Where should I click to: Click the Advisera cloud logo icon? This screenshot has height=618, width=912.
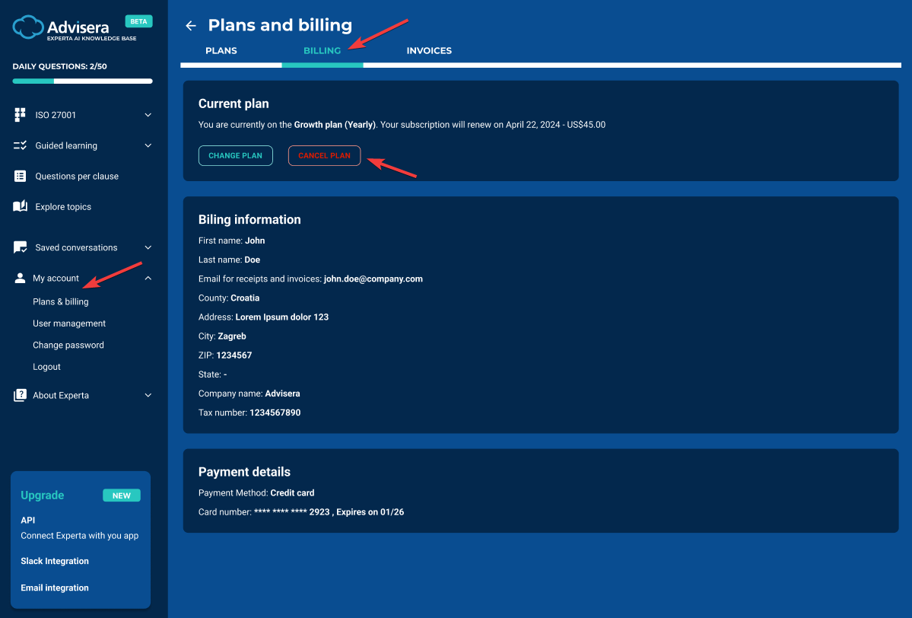point(29,27)
